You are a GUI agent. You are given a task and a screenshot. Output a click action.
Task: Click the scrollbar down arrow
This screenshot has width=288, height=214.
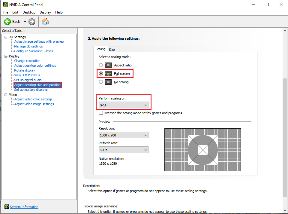click(285, 210)
